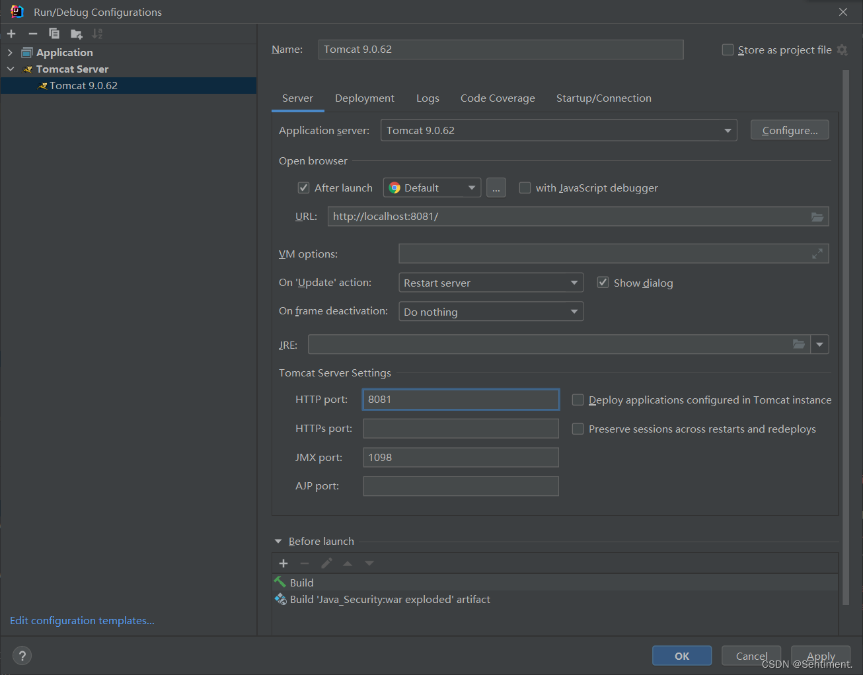Click the browse folder icon in the URL field
This screenshot has width=863, height=675.
click(817, 217)
